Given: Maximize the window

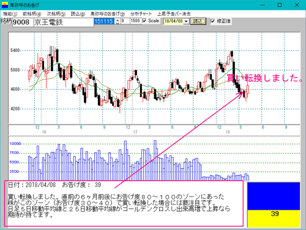Looking at the screenshot, I should (x=280, y=5).
